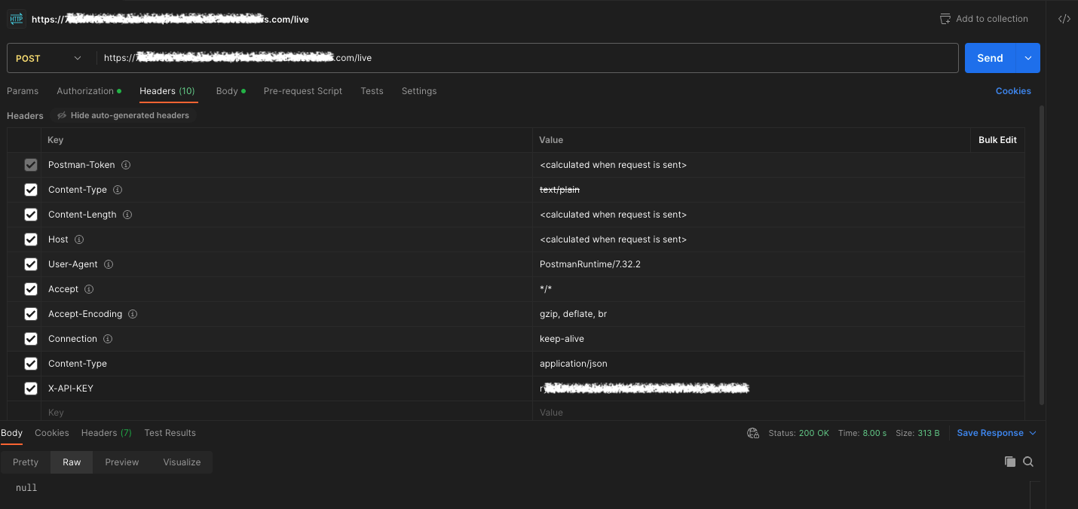Image resolution: width=1078 pixels, height=509 pixels.
Task: Click the copy response icon
Action: coord(1010,461)
